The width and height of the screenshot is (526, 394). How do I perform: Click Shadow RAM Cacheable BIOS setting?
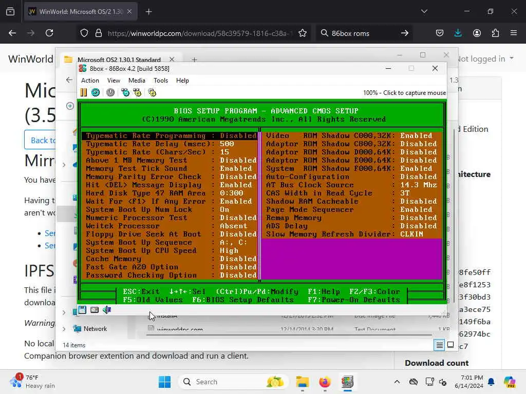351,201
